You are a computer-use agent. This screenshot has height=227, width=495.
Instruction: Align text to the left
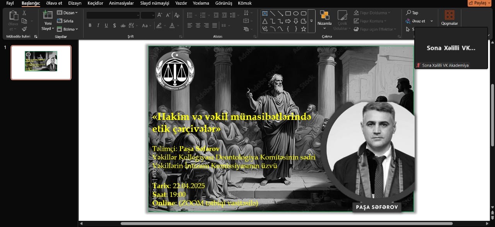click(x=190, y=26)
